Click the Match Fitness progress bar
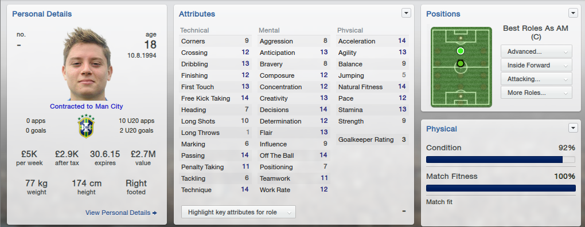This screenshot has width=585, height=227. pos(500,188)
